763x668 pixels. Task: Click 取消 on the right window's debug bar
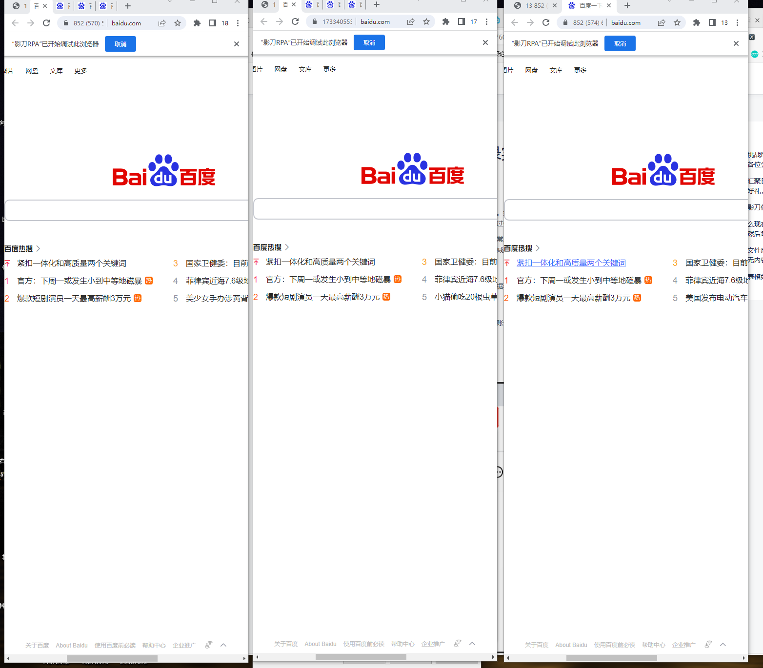coord(620,43)
